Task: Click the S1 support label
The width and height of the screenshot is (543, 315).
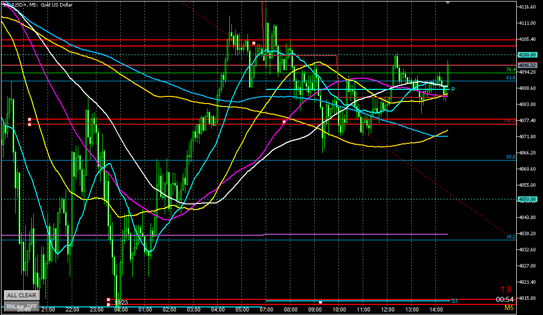Action: tap(455, 301)
